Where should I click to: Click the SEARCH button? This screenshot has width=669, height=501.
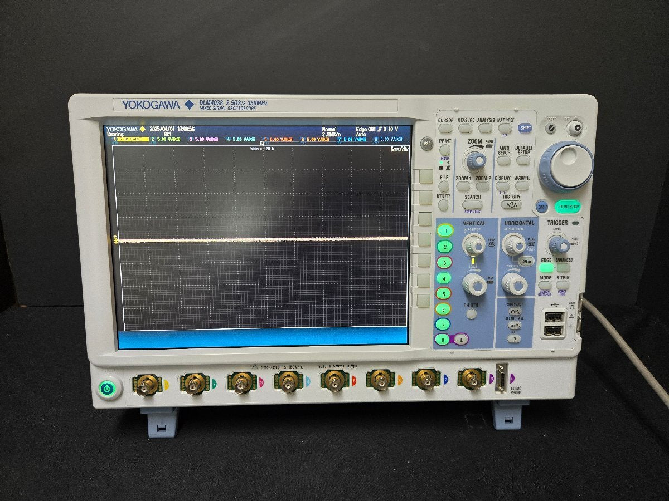(x=472, y=204)
